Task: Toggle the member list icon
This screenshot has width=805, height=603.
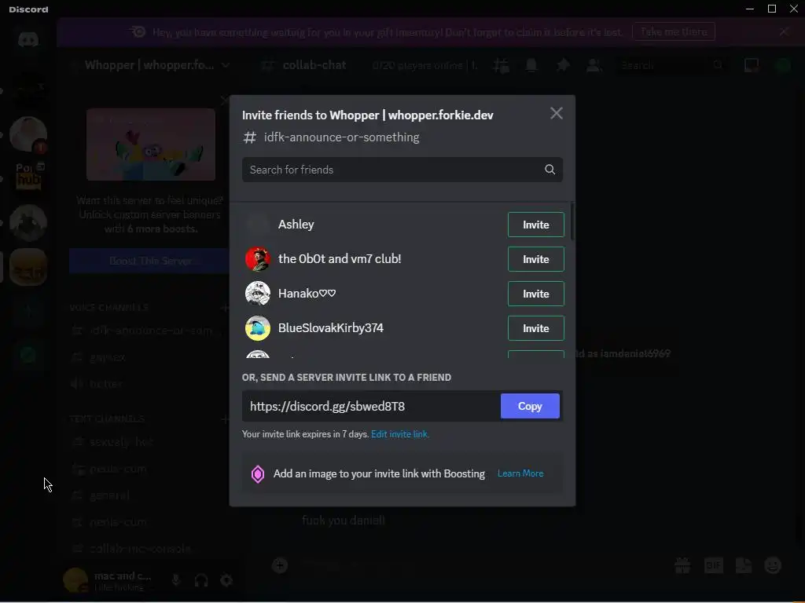Action: pos(594,65)
